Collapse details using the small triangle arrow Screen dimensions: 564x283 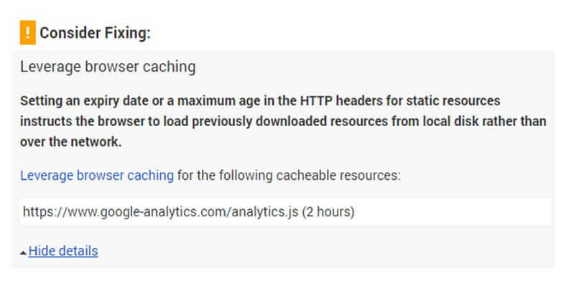(x=23, y=253)
